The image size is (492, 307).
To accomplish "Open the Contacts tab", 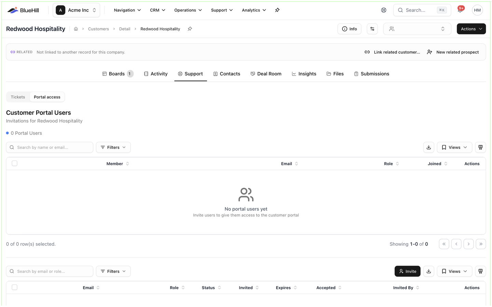I will click(227, 74).
